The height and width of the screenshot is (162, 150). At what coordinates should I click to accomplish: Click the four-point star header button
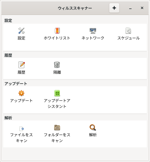pyautogui.click(x=114, y=8)
